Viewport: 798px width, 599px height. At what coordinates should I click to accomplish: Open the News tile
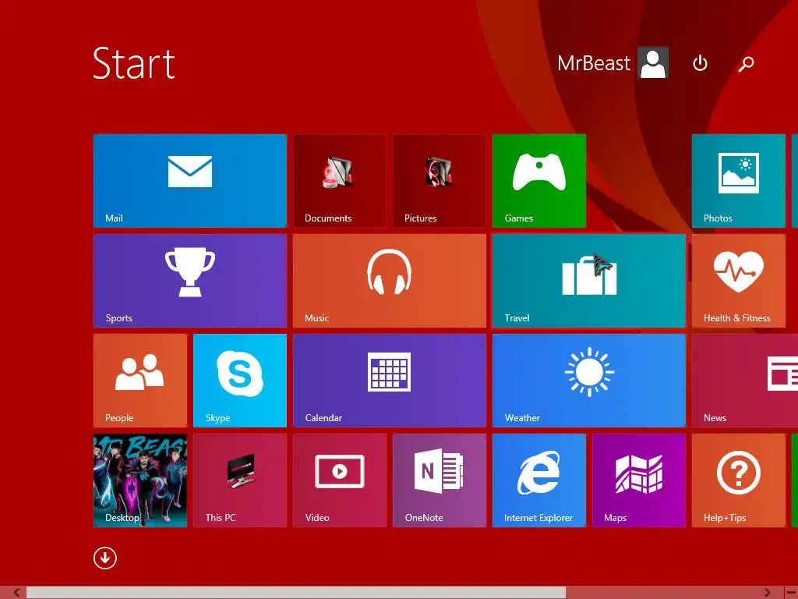point(745,381)
